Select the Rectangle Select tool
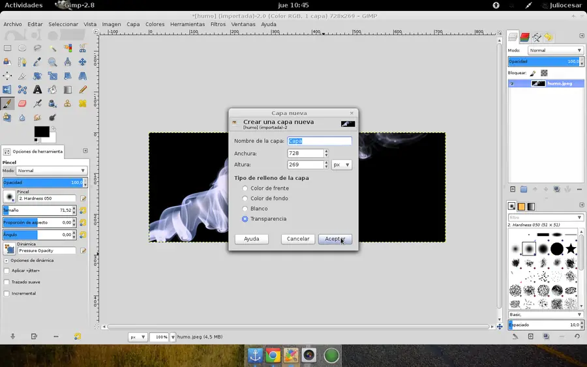 tap(7, 48)
